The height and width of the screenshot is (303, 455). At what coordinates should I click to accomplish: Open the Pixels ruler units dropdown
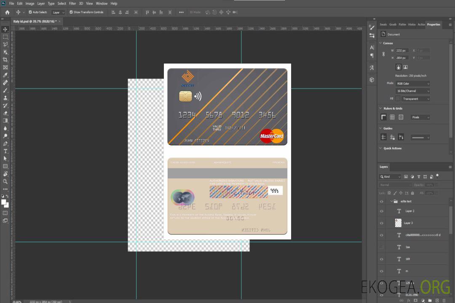tap(420, 117)
